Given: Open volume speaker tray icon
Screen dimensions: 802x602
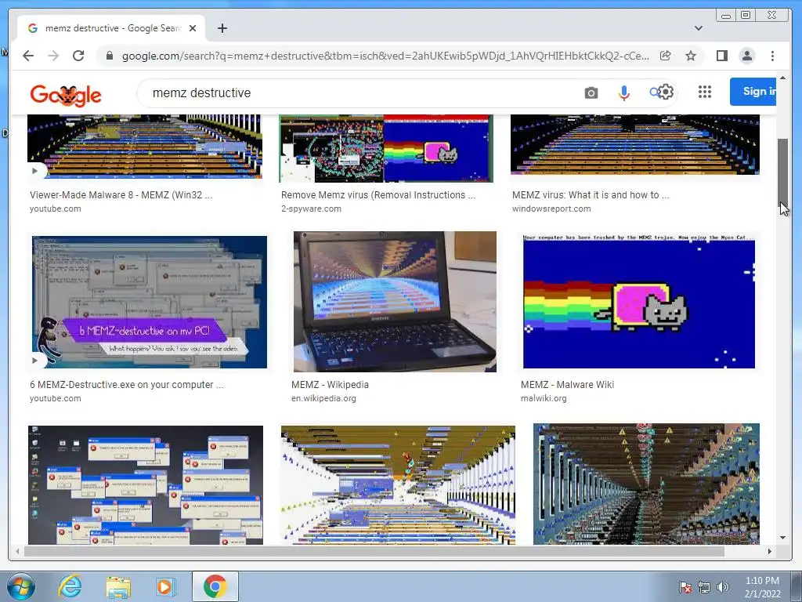Looking at the screenshot, I should pyautogui.click(x=722, y=587).
